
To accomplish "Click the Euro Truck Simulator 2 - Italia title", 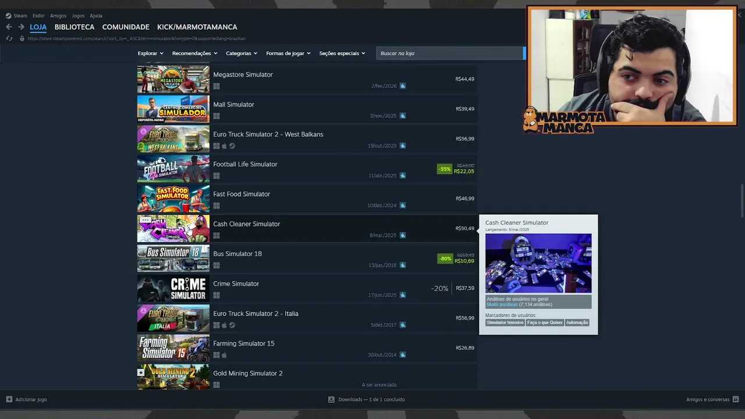I will coord(256,314).
